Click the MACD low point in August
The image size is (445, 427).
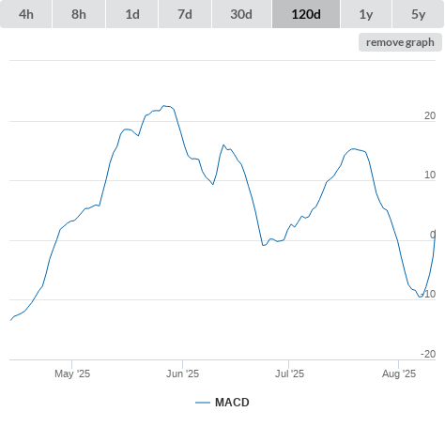click(420, 297)
